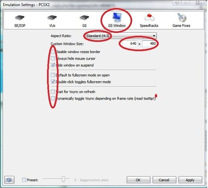Click the camera snapshot icon button

pyautogui.click(x=9, y=180)
